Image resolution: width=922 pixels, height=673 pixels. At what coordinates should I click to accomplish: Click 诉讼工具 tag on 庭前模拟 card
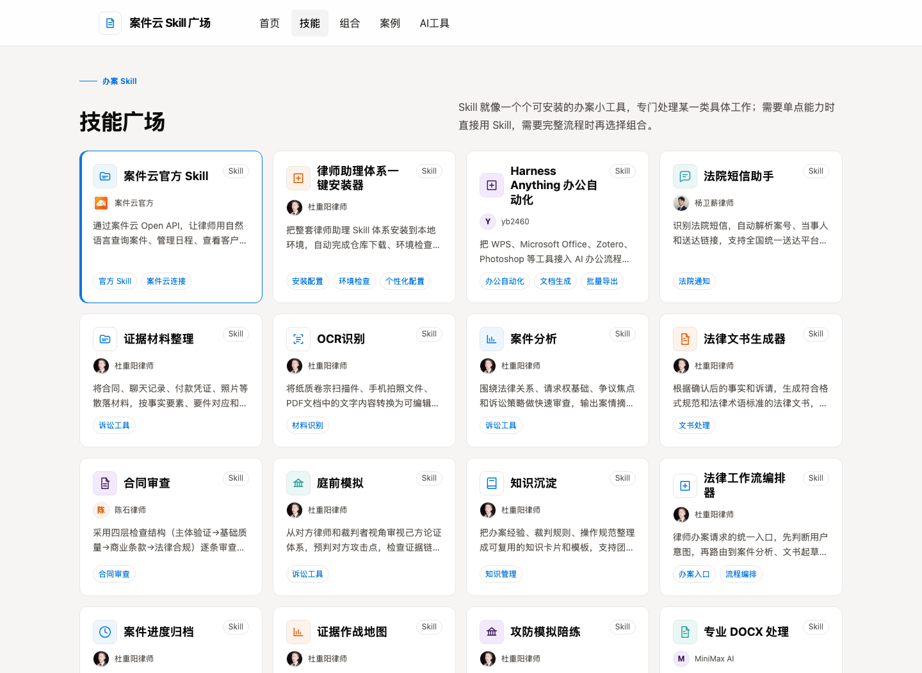click(x=308, y=574)
